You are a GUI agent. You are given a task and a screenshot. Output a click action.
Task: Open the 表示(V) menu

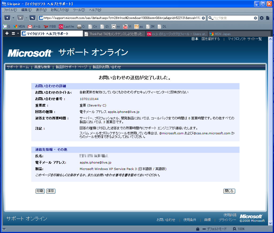41,10
